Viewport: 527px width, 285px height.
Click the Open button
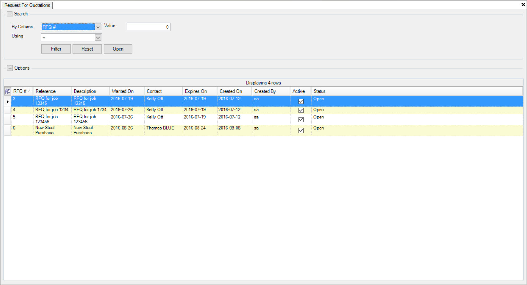click(x=118, y=49)
